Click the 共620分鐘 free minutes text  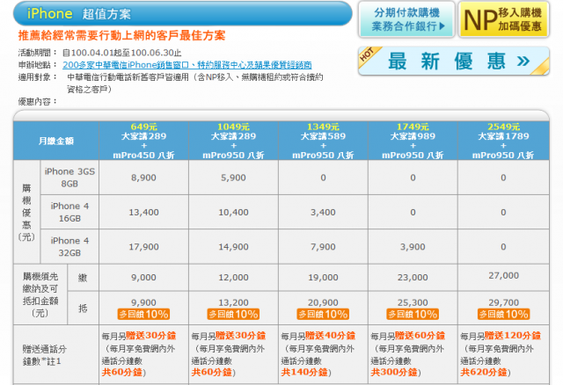point(484,373)
